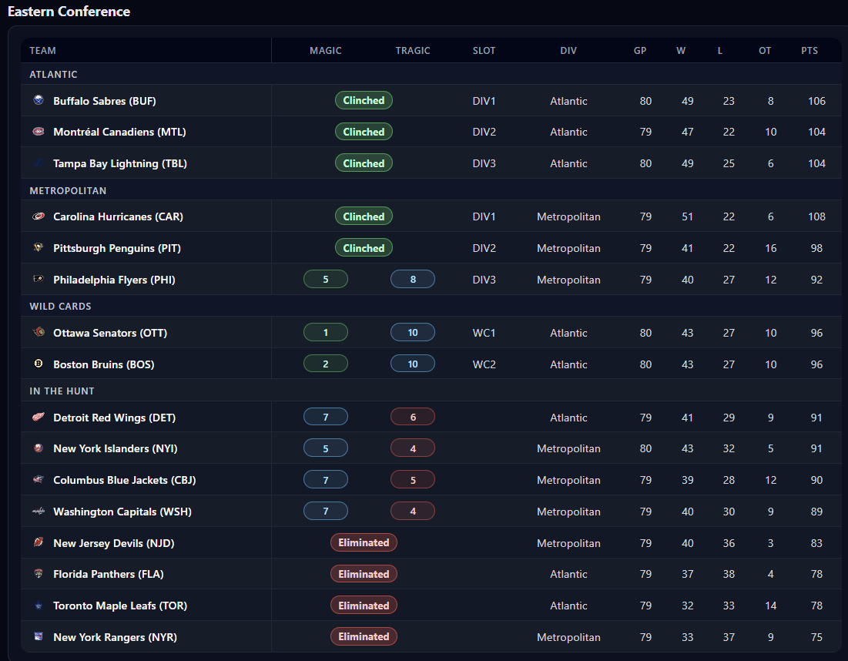This screenshot has height=661, width=848.
Task: Click the Carolina Hurricanes (CAR) team name
Action: tap(118, 216)
